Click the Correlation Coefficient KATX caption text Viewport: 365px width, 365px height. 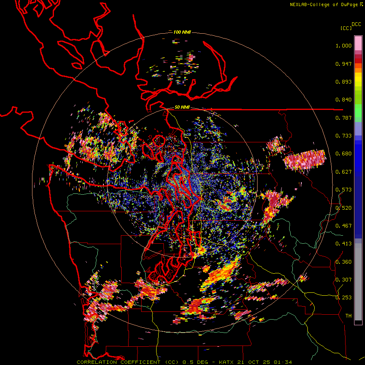184,362
